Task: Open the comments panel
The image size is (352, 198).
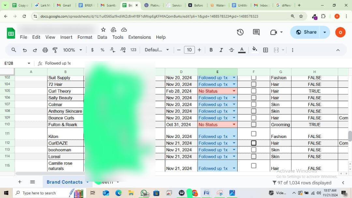Action: pyautogui.click(x=256, y=32)
